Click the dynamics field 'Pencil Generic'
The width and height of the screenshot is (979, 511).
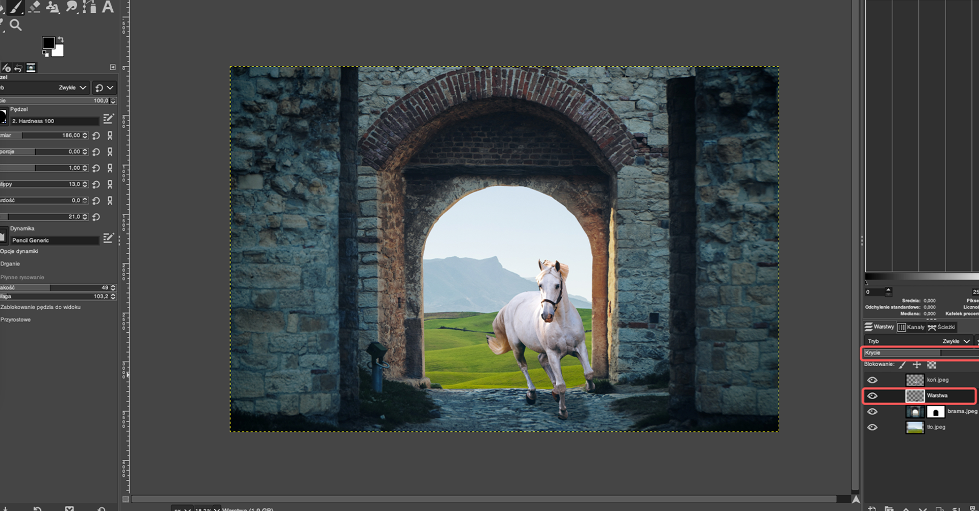[55, 240]
